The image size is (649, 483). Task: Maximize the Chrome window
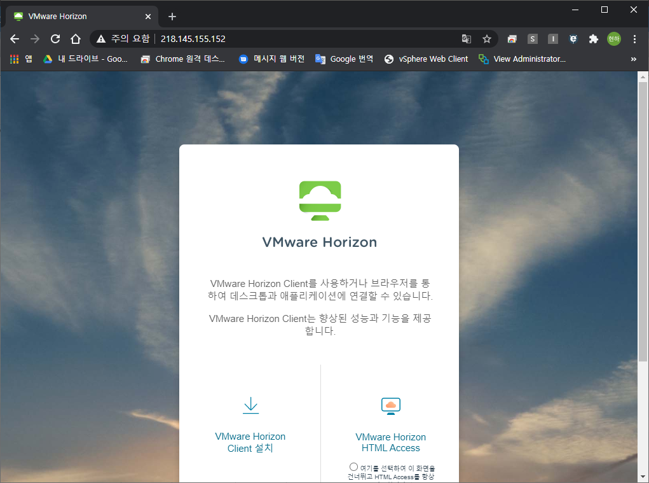605,10
